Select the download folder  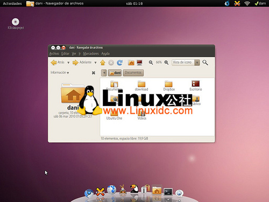(x=141, y=86)
